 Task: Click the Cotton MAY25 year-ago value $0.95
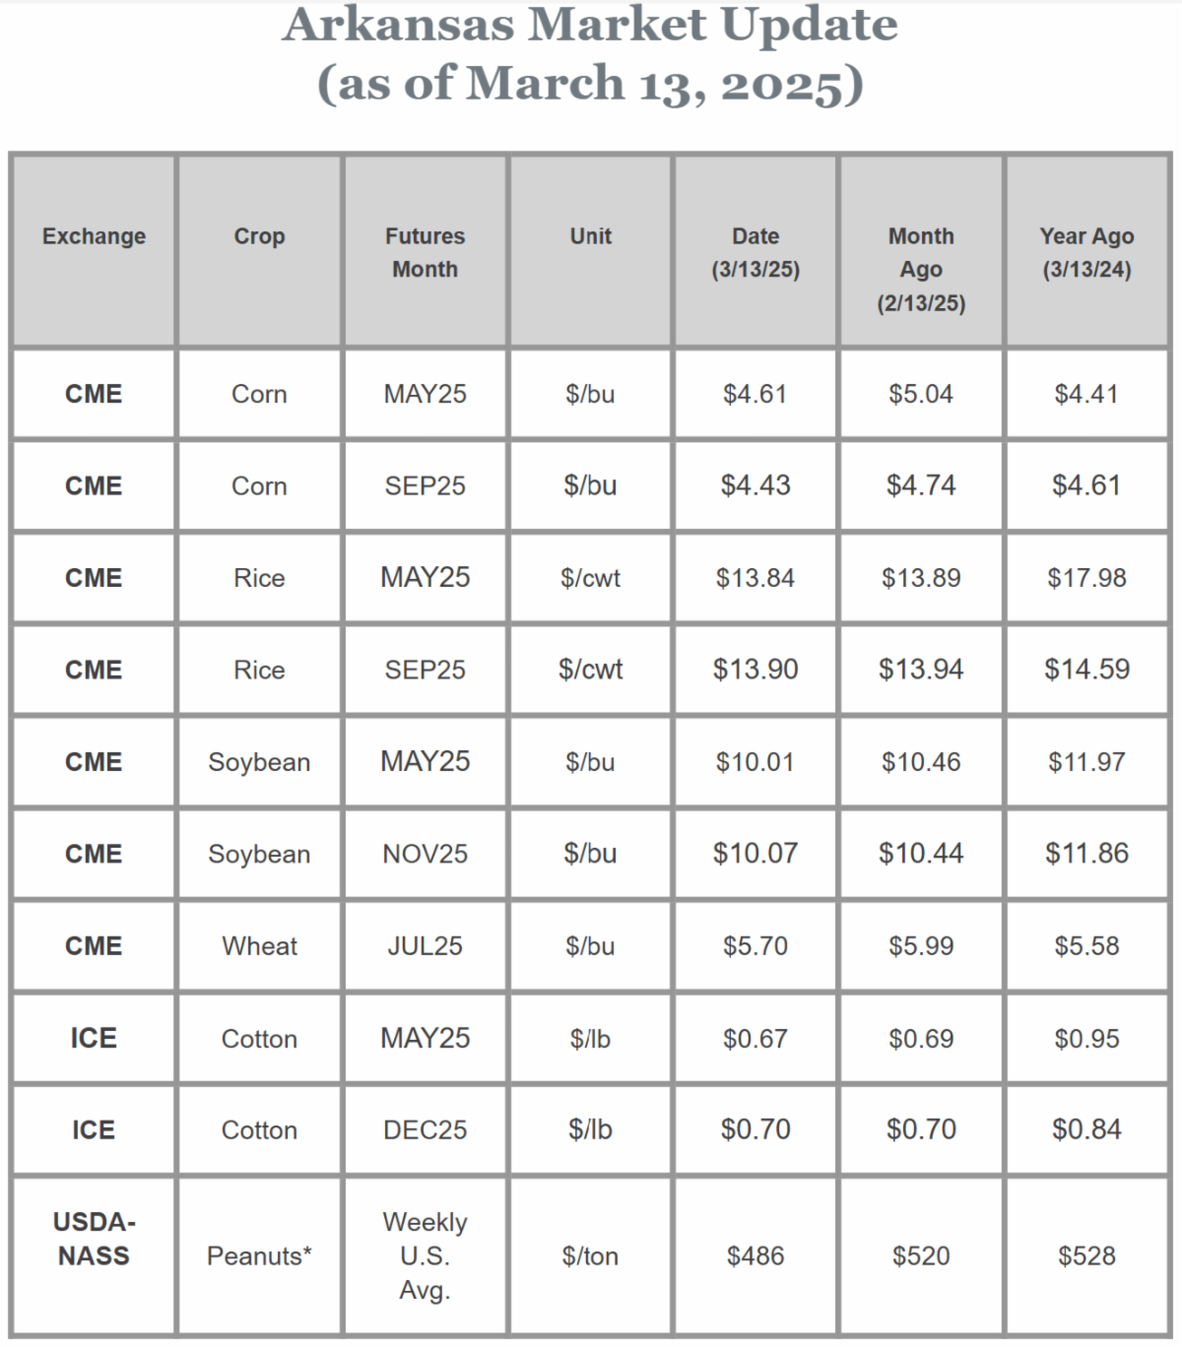pos(1086,1039)
